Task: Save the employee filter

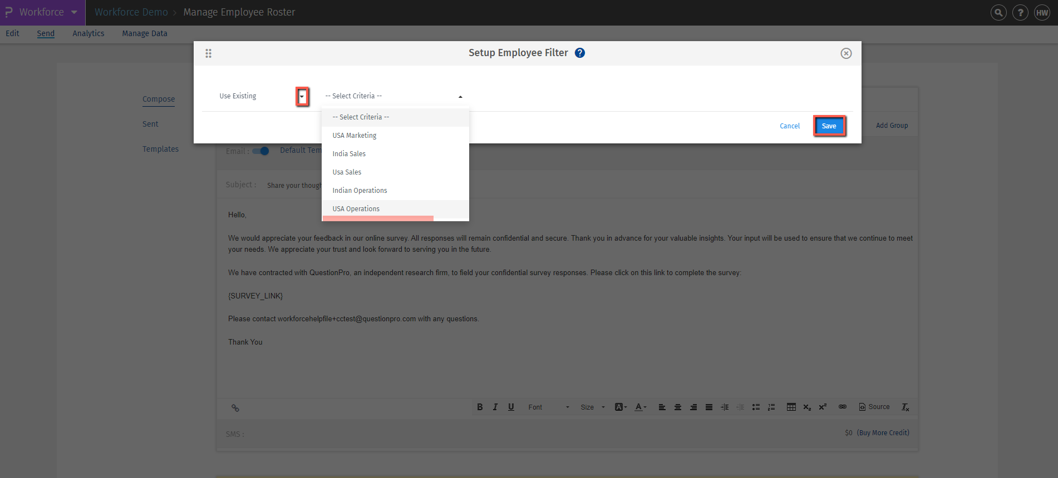Action: click(829, 126)
